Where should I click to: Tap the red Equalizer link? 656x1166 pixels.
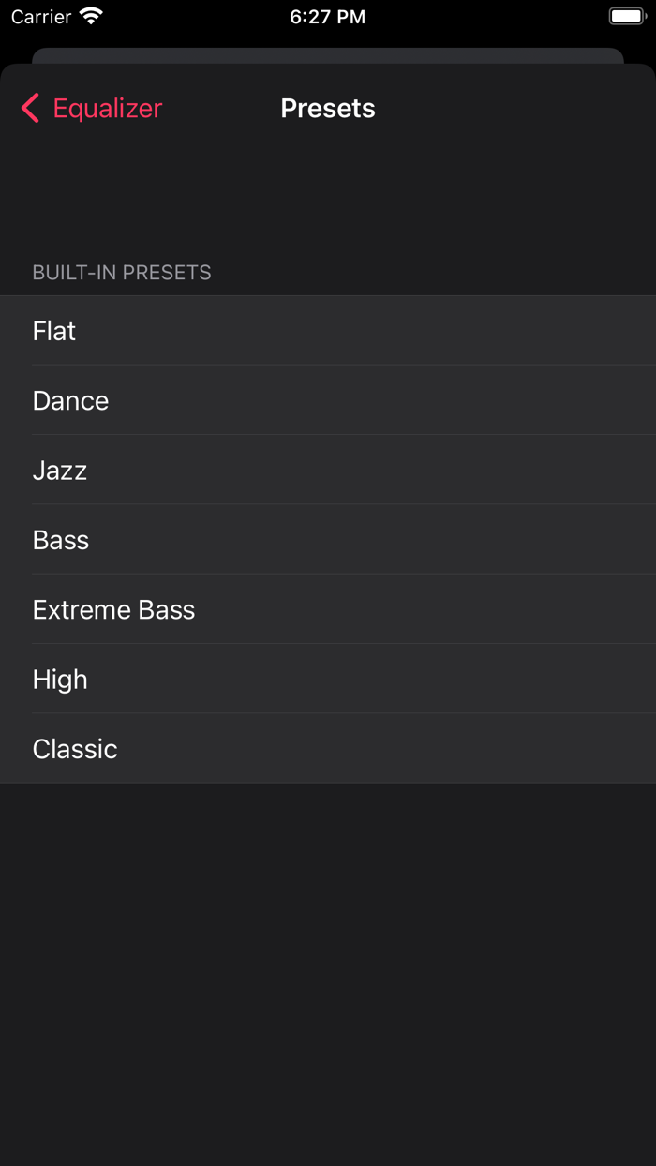(x=107, y=108)
